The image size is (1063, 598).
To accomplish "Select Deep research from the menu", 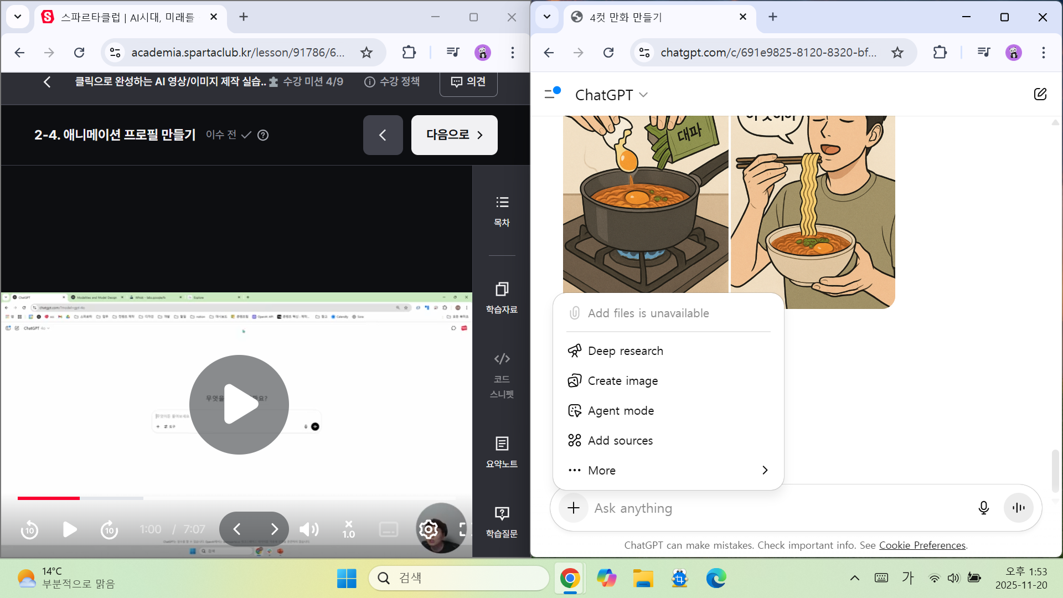I will [x=668, y=350].
